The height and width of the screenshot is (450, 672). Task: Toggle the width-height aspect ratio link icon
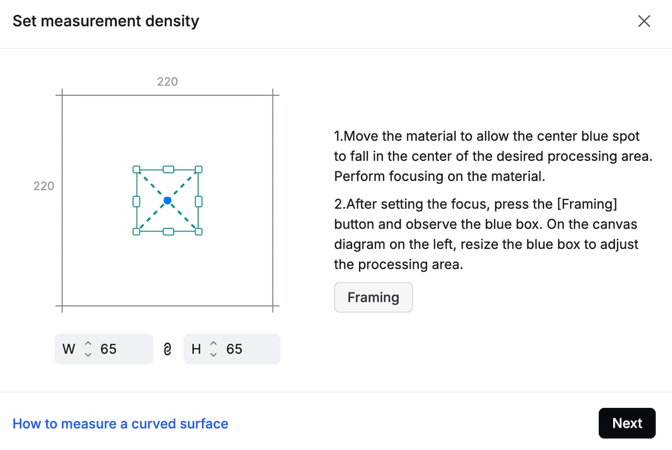[x=167, y=349]
